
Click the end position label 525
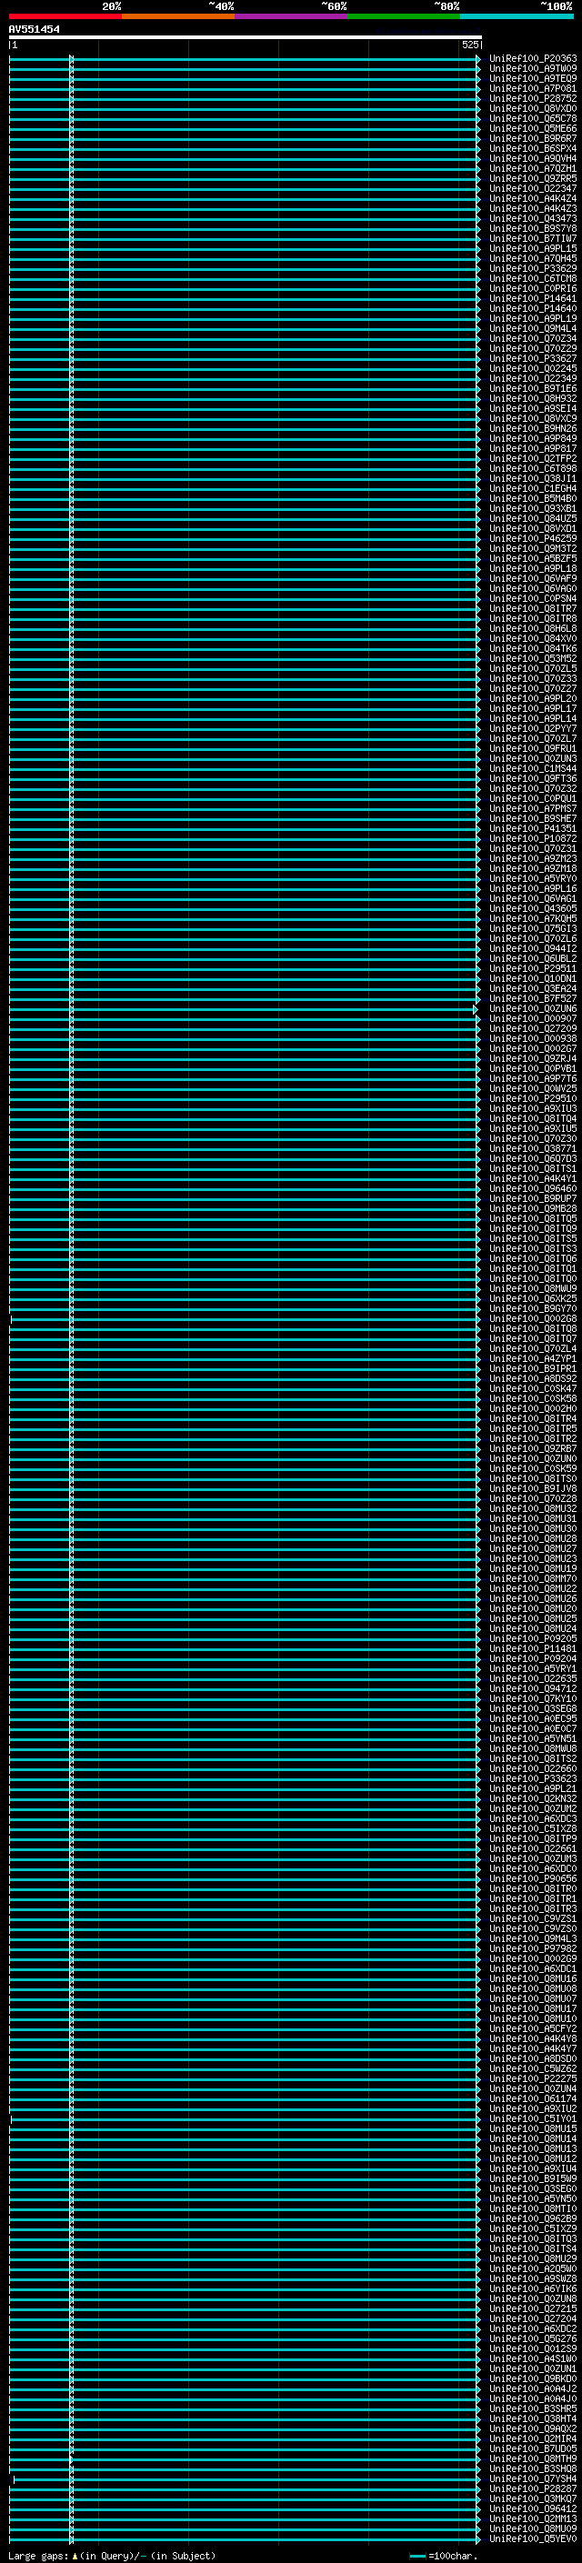469,45
